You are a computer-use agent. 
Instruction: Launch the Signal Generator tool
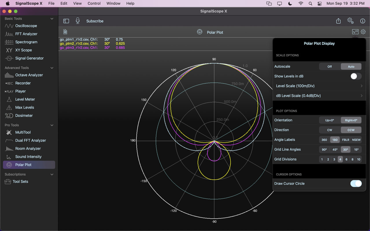point(29,58)
